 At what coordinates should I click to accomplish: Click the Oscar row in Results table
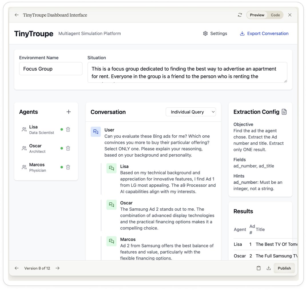265,256
